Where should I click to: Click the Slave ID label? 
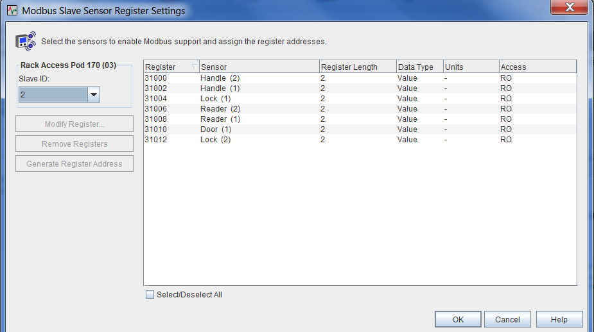[x=34, y=79]
